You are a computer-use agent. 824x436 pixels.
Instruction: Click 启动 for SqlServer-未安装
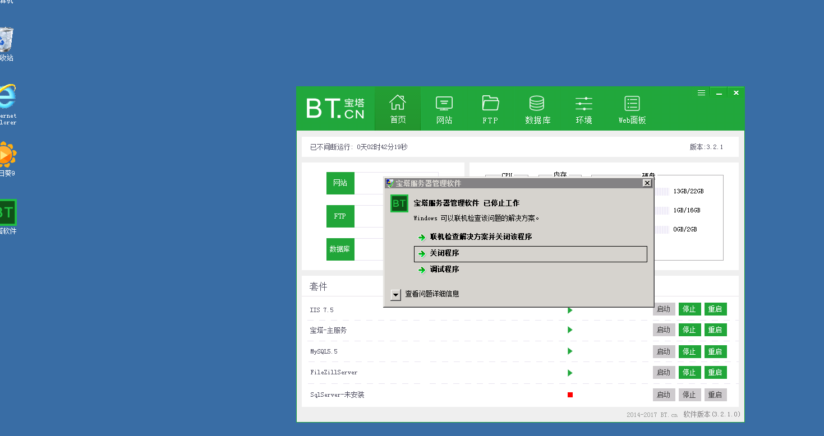[x=664, y=395]
